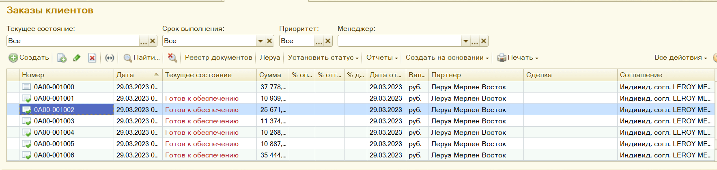This screenshot has height=170, width=717.
Task: Open the Все действия menu
Action: pos(680,58)
